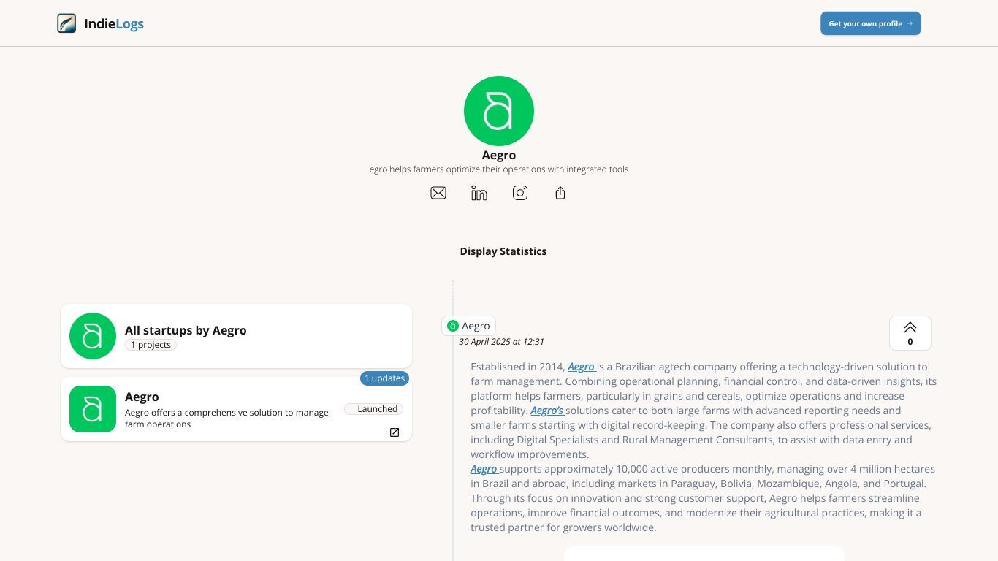Follow the Aegro link starting third paragraph
The height and width of the screenshot is (561, 998).
pyautogui.click(x=484, y=469)
